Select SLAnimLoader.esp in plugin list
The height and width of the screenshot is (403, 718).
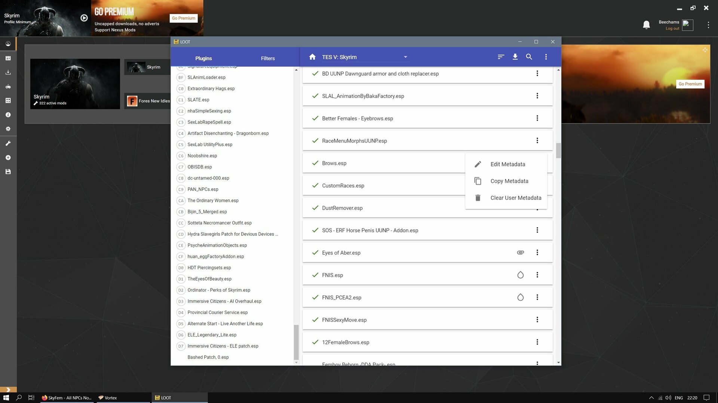click(x=206, y=77)
